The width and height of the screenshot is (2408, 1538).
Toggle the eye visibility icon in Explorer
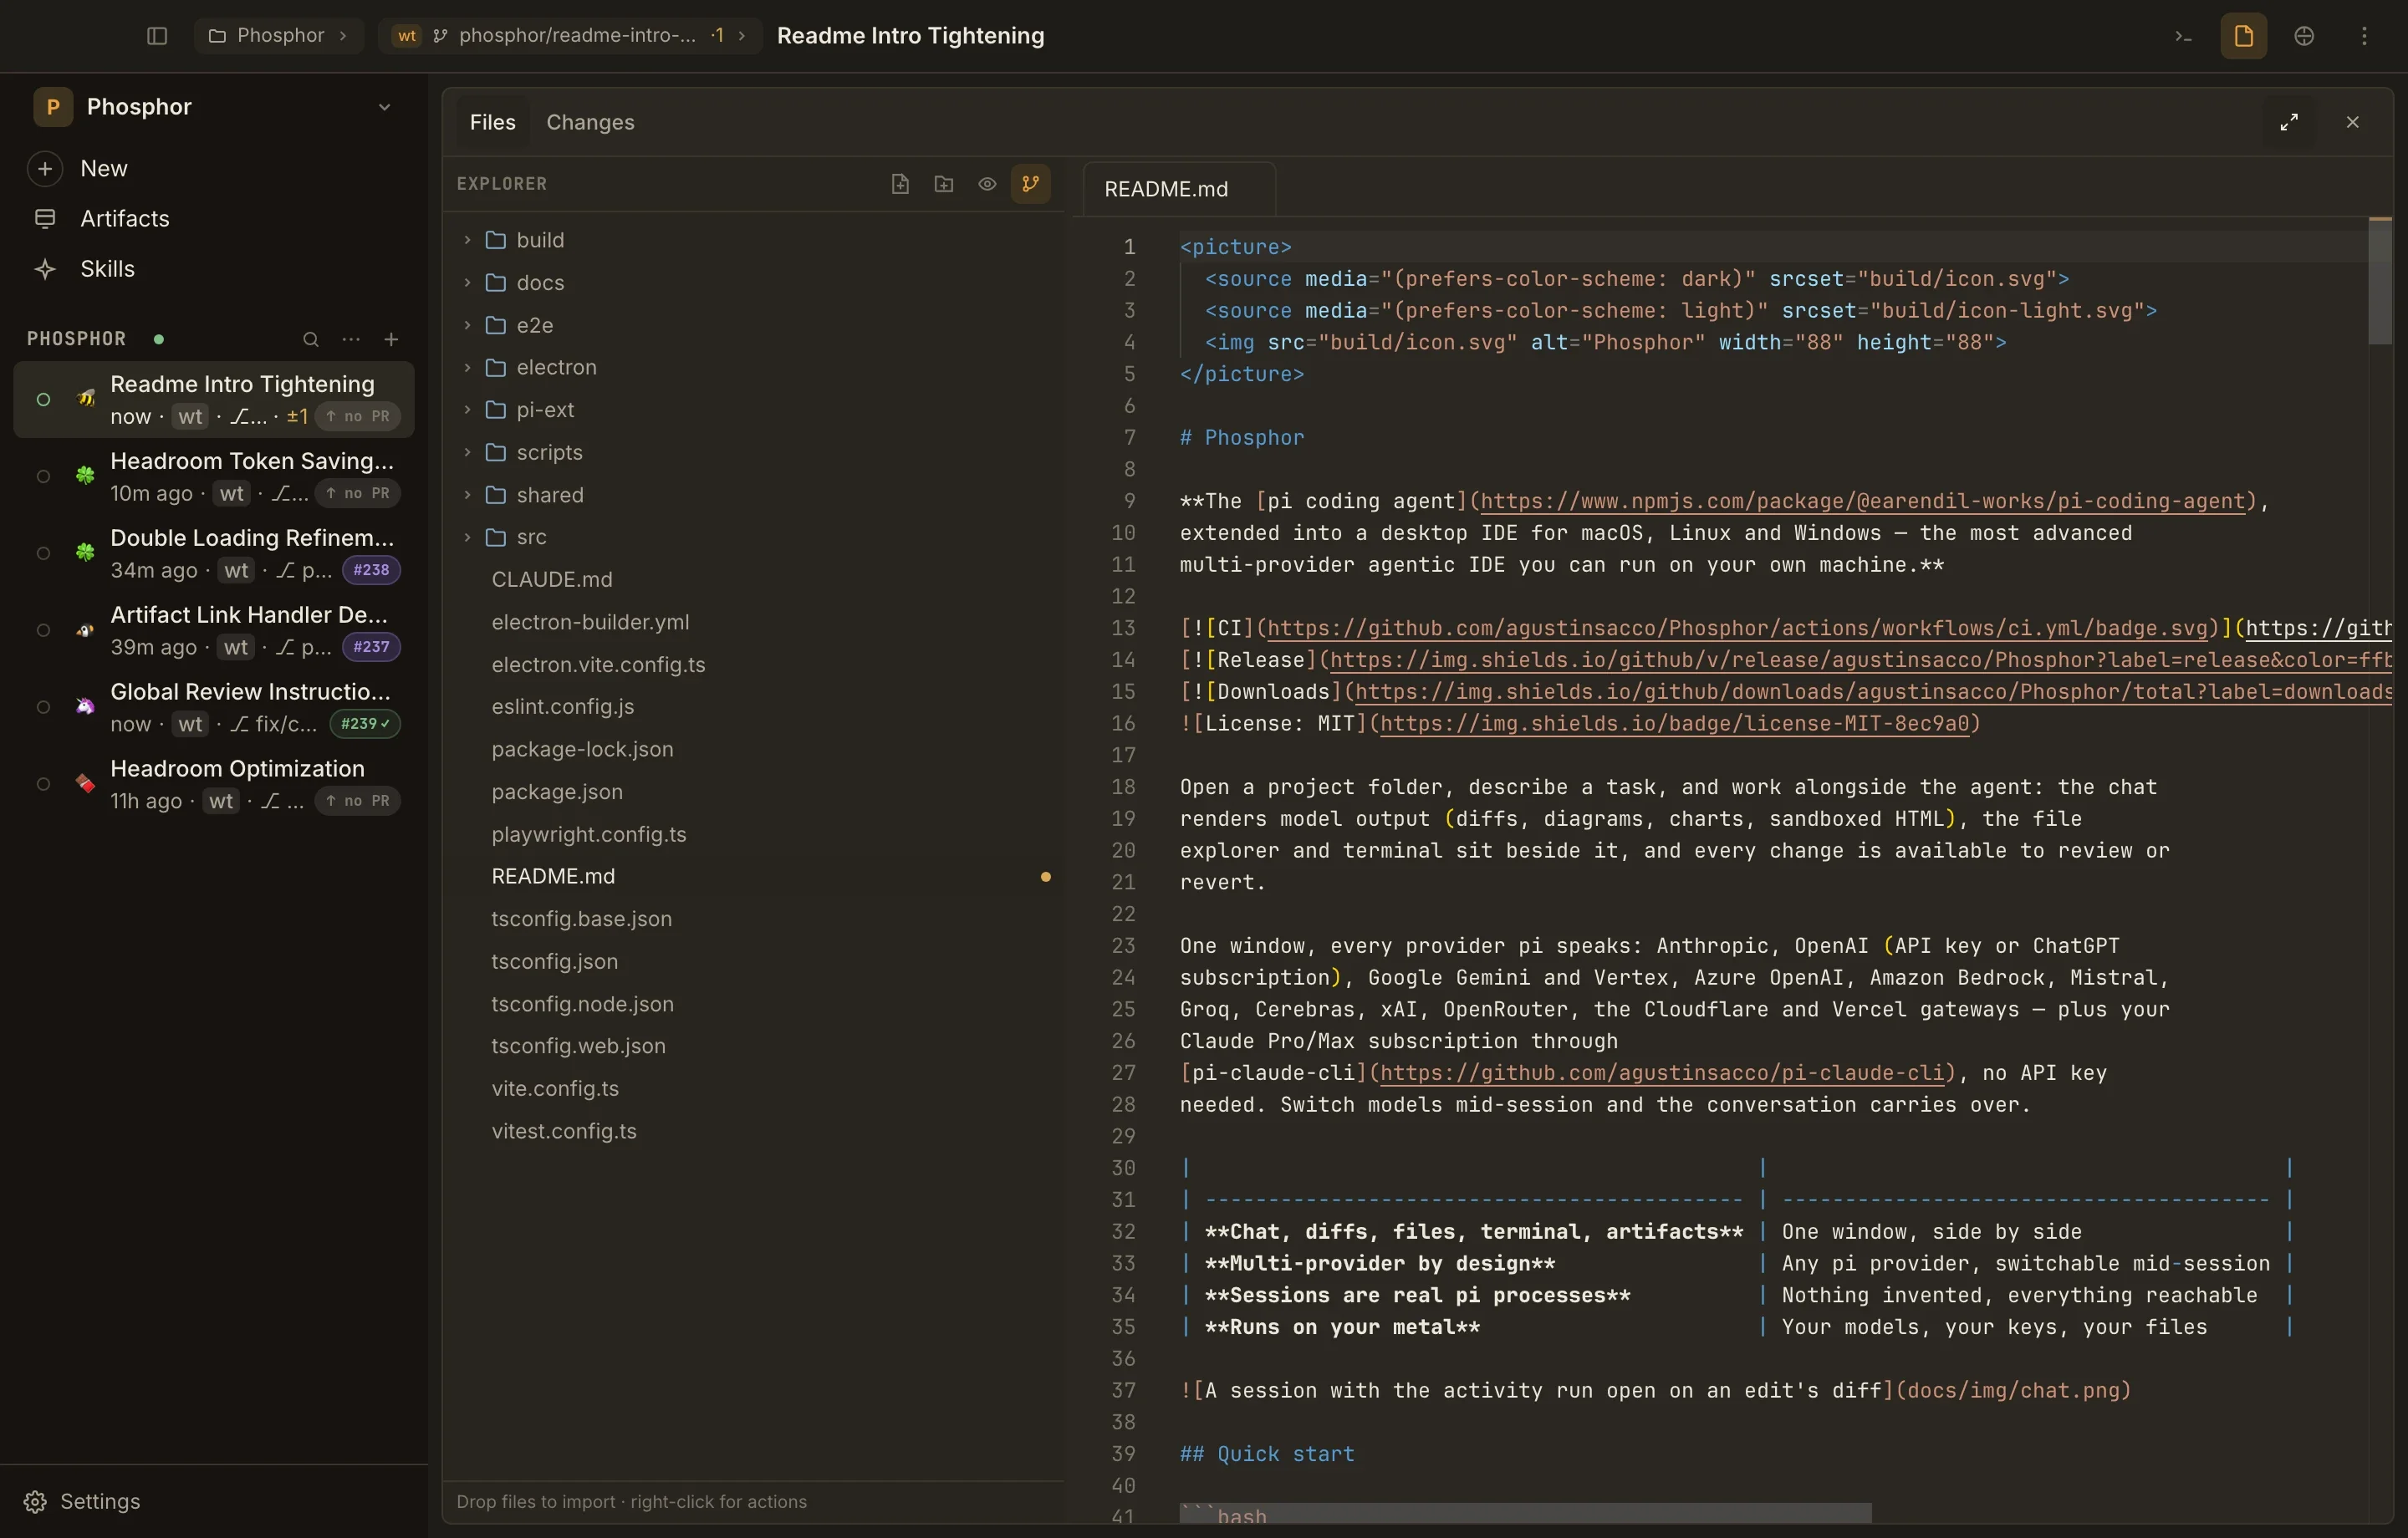pos(987,184)
